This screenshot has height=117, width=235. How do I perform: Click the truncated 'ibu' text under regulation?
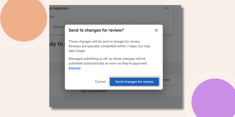tap(52, 17)
